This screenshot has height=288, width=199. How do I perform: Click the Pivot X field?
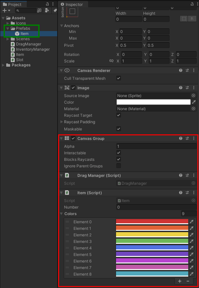[131, 45]
